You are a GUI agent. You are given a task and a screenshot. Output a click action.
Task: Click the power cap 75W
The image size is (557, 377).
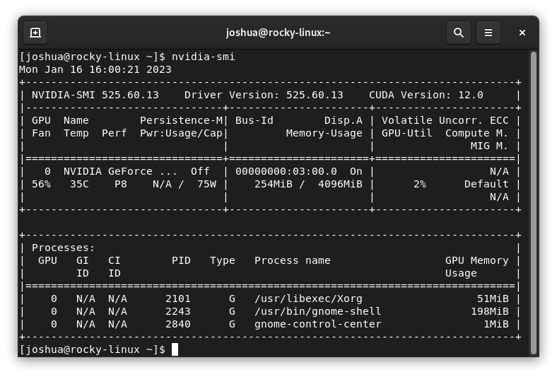(x=206, y=184)
